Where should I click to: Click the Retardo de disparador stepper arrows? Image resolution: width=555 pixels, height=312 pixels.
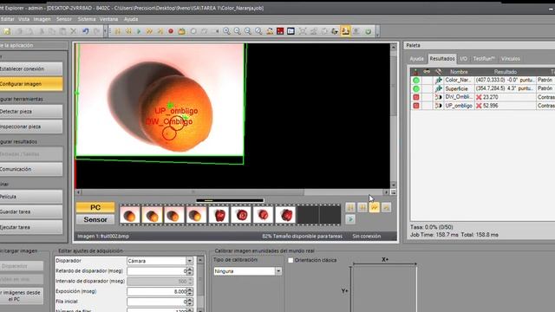[x=190, y=271]
